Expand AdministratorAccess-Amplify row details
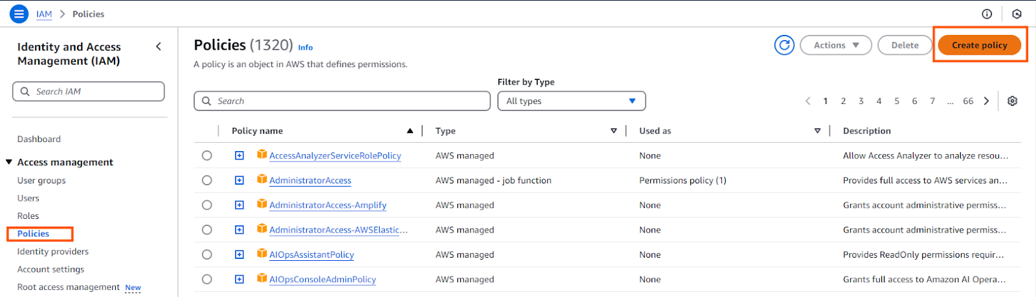Viewport: 1036px width, 297px height. pyautogui.click(x=240, y=205)
